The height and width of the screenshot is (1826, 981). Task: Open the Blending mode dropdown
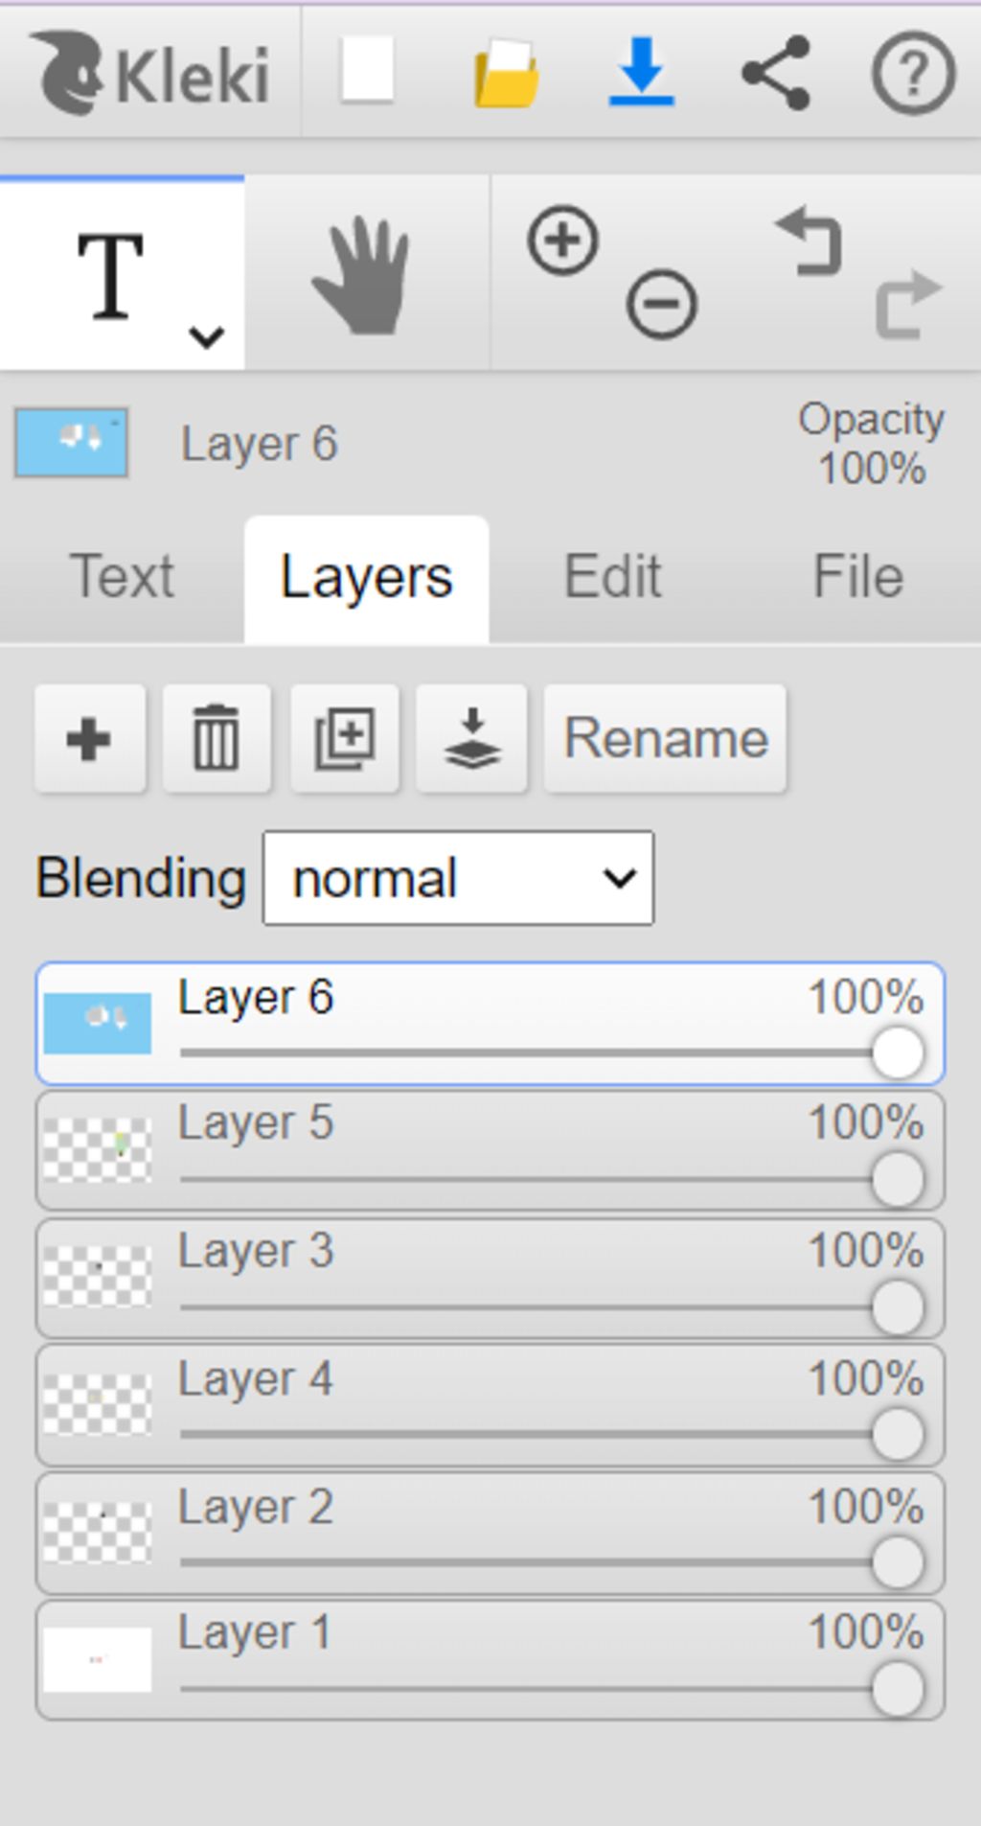click(458, 878)
